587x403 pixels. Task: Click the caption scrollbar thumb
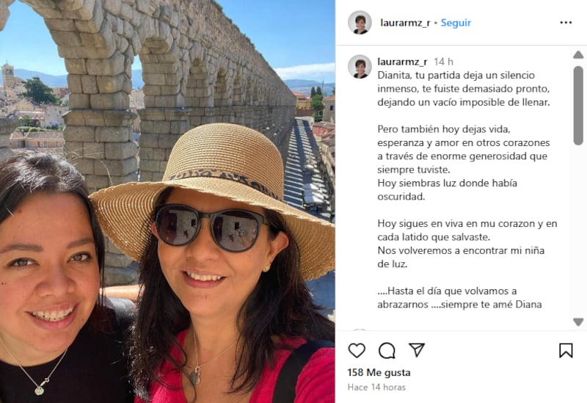(x=578, y=105)
